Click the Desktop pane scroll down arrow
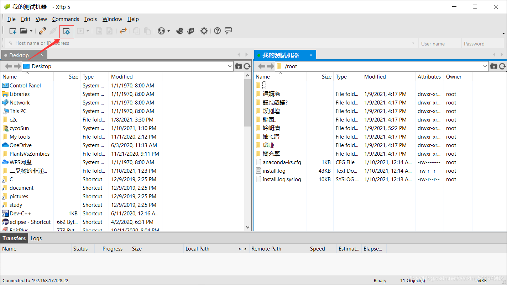Viewport: 507px width, 285px height. (248, 227)
